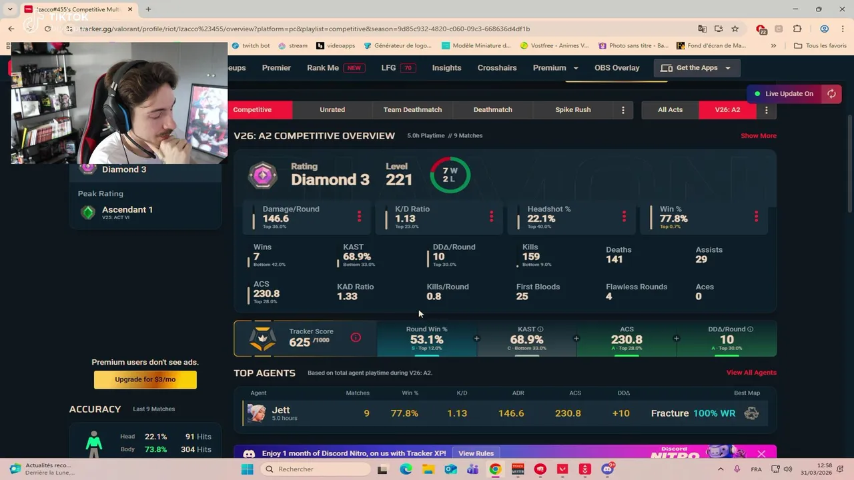Expand hidden bookmarks chevron

pyautogui.click(x=773, y=46)
